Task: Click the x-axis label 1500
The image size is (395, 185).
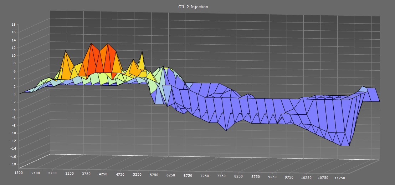Action: [19, 172]
